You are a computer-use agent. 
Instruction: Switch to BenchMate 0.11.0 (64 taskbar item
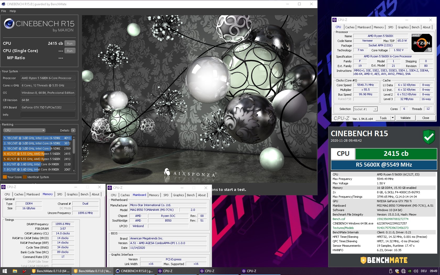[51, 271]
